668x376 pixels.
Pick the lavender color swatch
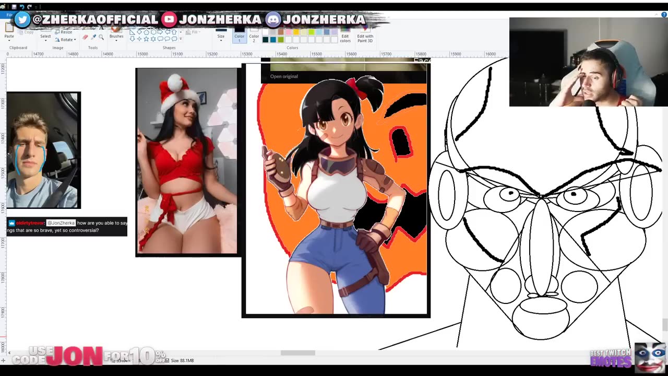pyautogui.click(x=335, y=32)
